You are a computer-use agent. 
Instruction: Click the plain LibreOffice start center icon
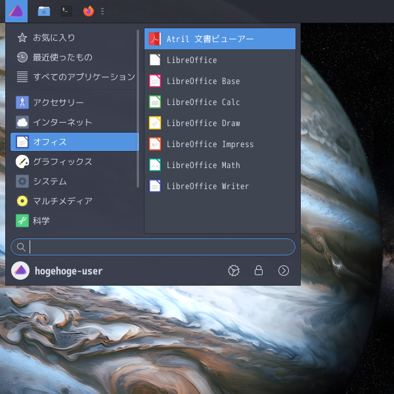tap(155, 60)
